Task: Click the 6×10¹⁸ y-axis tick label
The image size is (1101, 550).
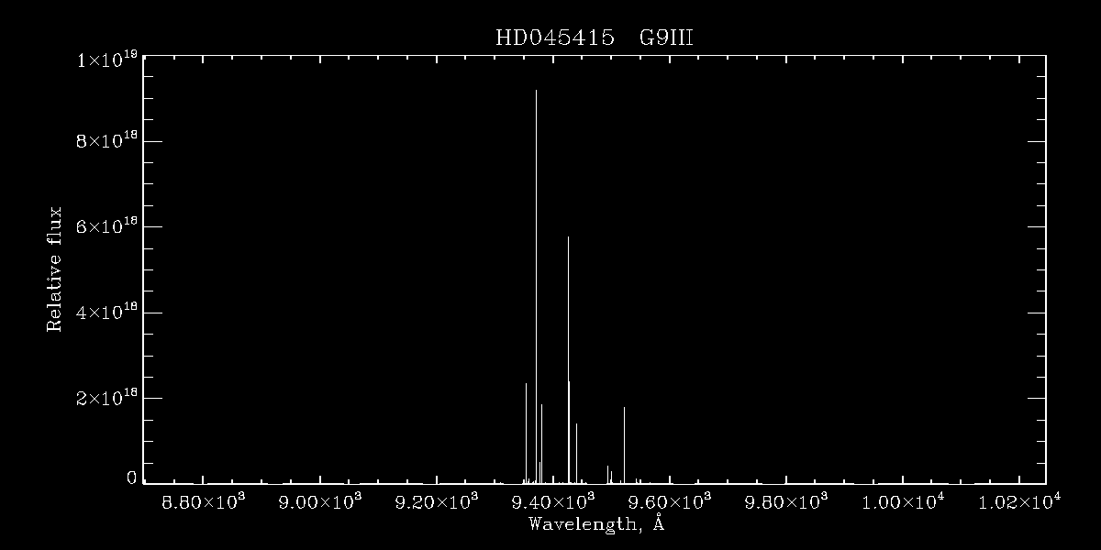Action: point(107,226)
